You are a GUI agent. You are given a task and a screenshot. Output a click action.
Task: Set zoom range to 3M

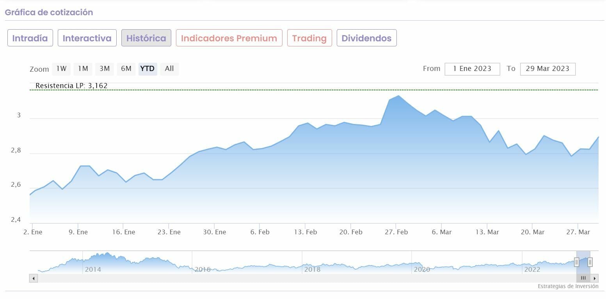click(104, 69)
